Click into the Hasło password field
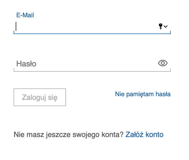This screenshot has width=189, height=160. click(x=92, y=64)
